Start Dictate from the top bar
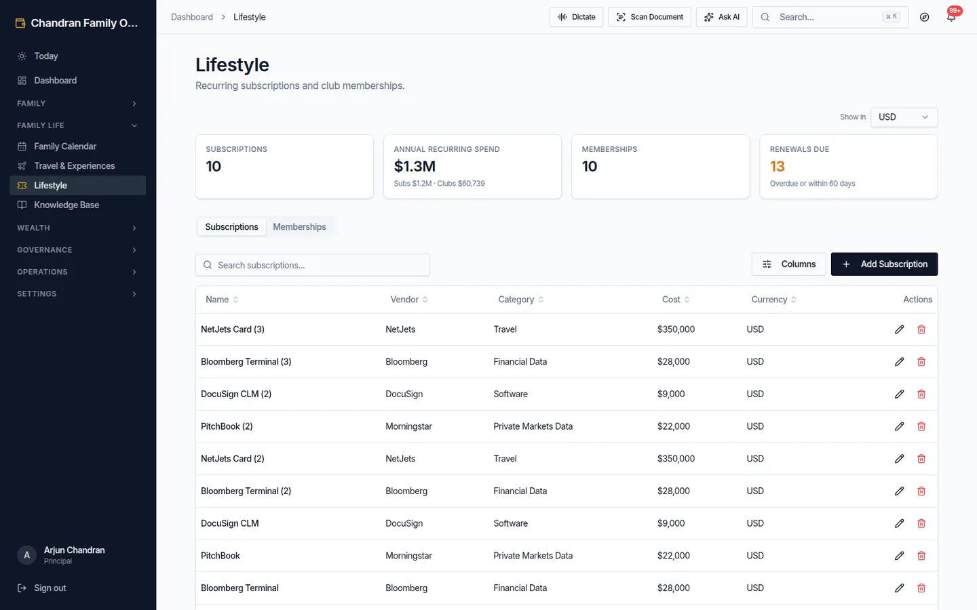The height and width of the screenshot is (610, 977). [x=576, y=17]
